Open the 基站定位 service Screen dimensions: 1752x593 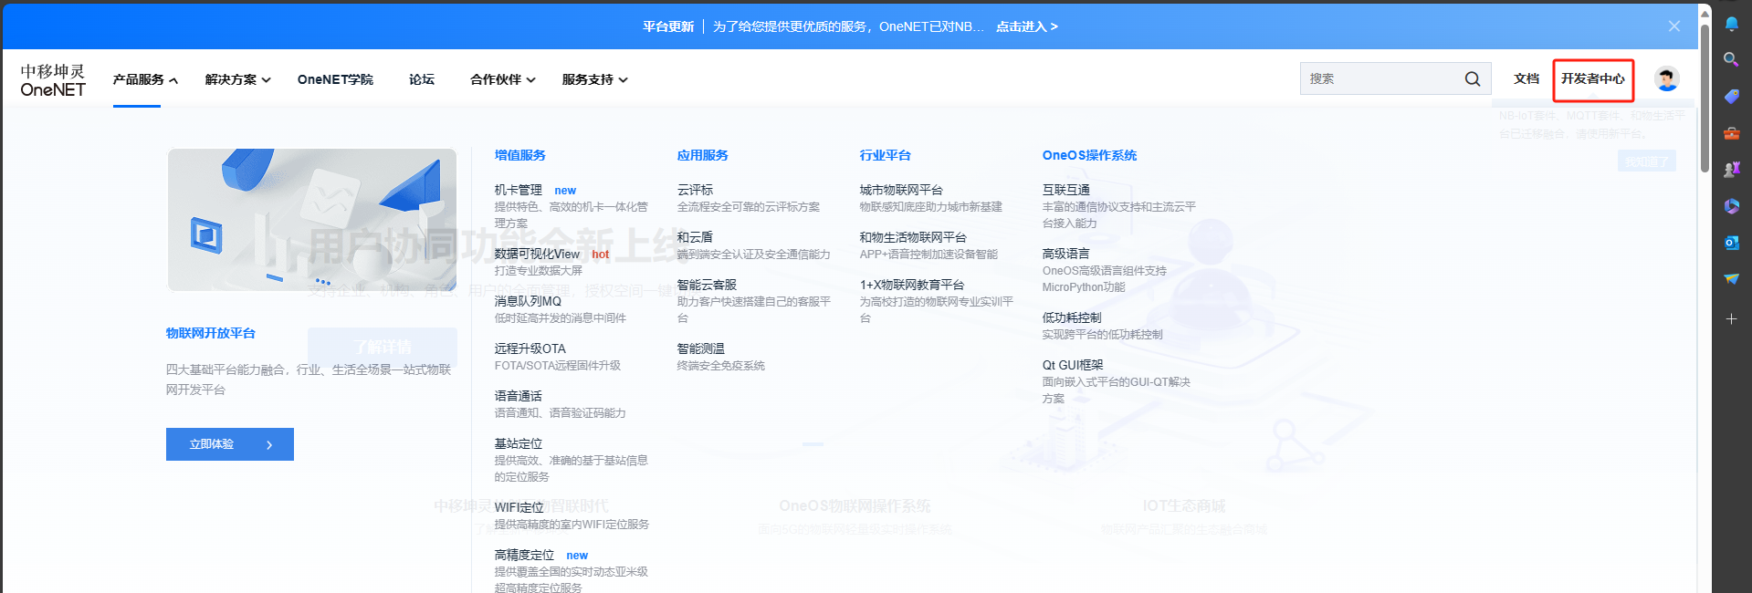[x=518, y=443]
